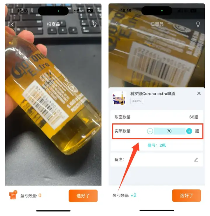Tap the 备注 remarks row
Viewport: 210px width, 216px height.
157,159
